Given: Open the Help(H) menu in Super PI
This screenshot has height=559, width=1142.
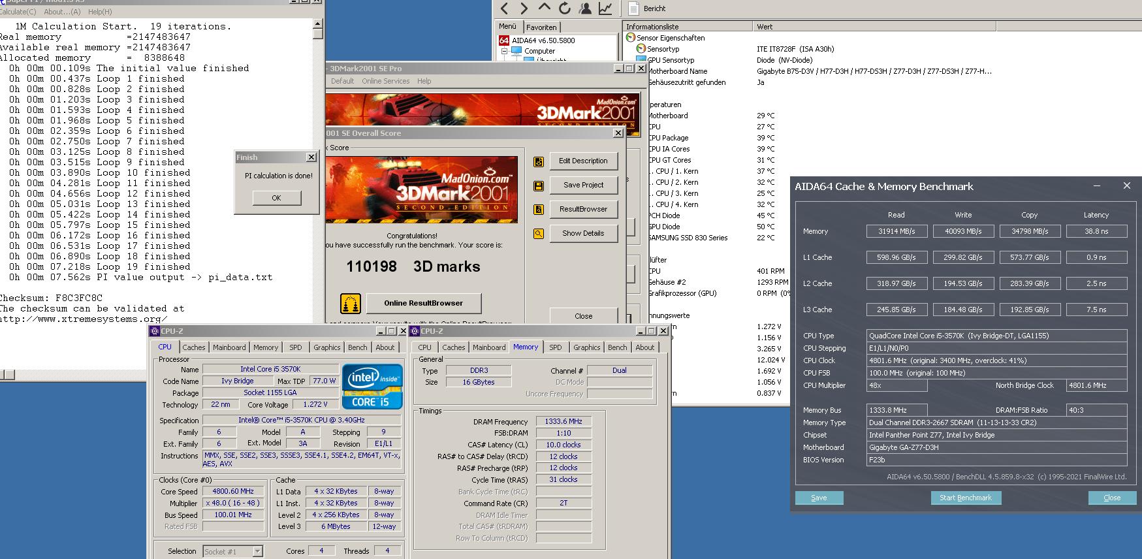Looking at the screenshot, I should click(100, 12).
